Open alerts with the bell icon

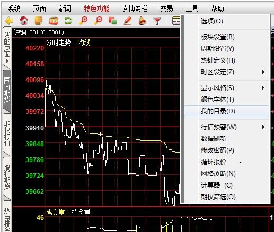click(143, 21)
